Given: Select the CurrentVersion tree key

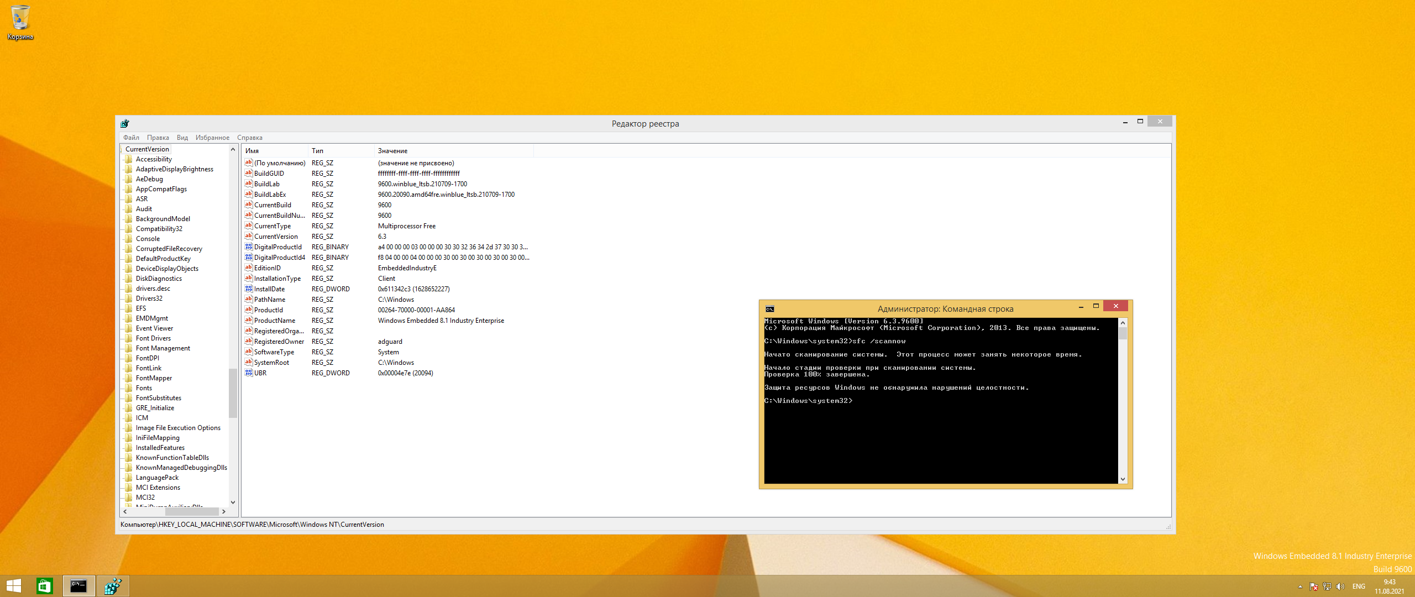Looking at the screenshot, I should [147, 149].
